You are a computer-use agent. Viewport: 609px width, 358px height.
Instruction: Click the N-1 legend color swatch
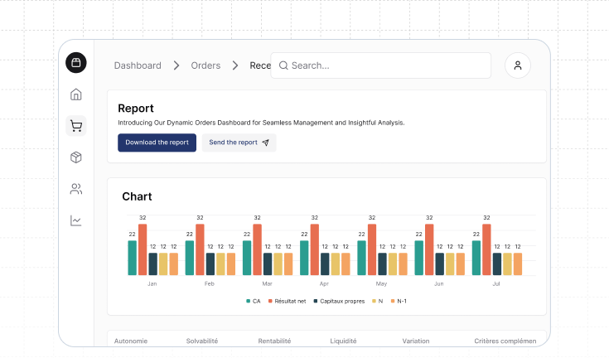(x=393, y=301)
